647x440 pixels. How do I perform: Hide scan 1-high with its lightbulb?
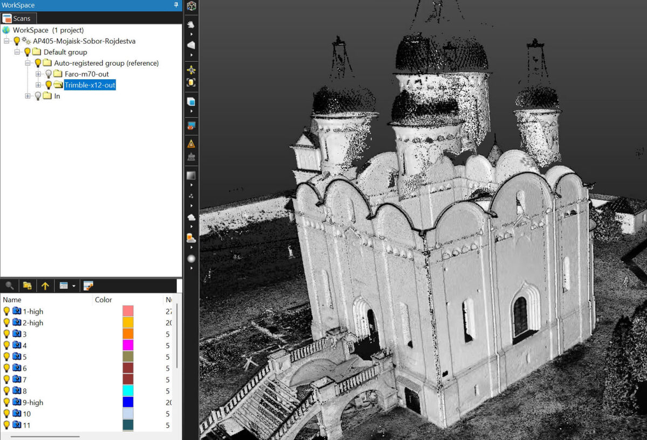(x=6, y=311)
